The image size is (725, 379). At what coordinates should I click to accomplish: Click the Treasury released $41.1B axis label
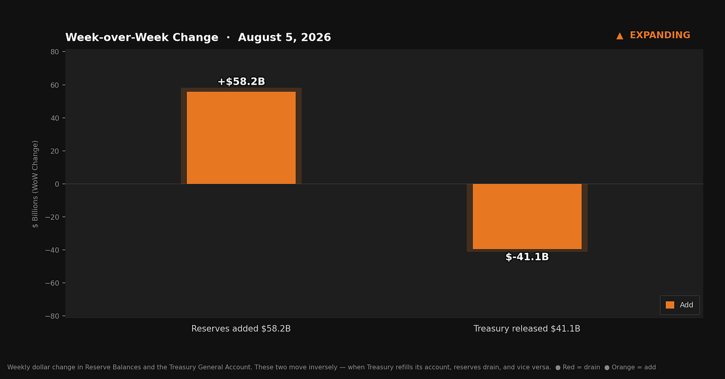pyautogui.click(x=527, y=329)
